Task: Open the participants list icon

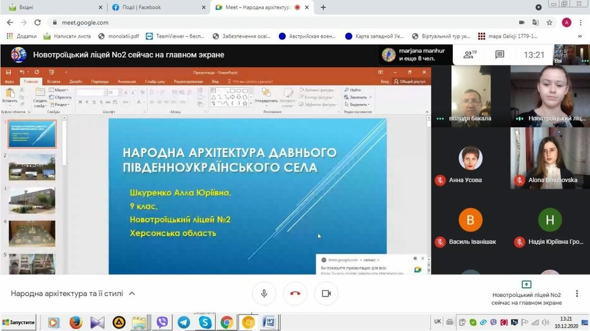Action: click(470, 55)
